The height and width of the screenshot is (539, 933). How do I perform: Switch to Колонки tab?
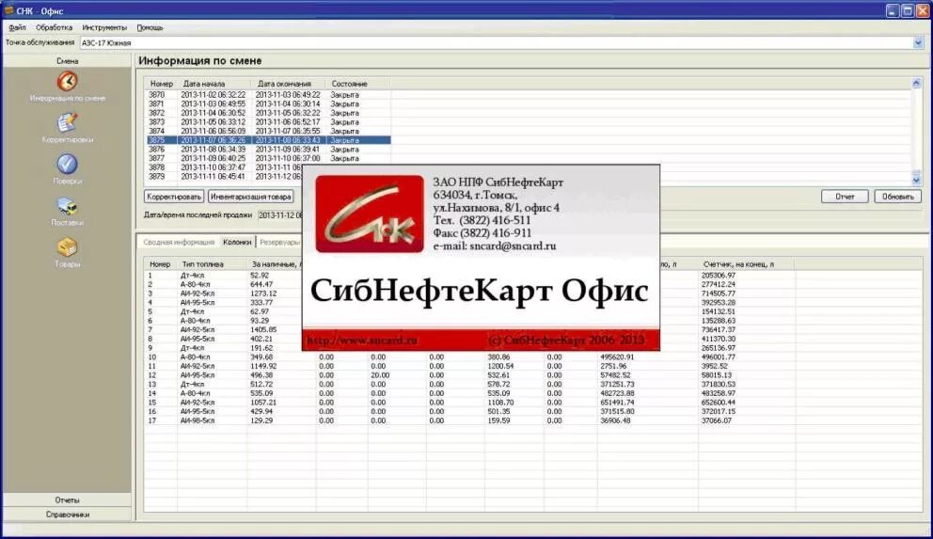click(237, 242)
